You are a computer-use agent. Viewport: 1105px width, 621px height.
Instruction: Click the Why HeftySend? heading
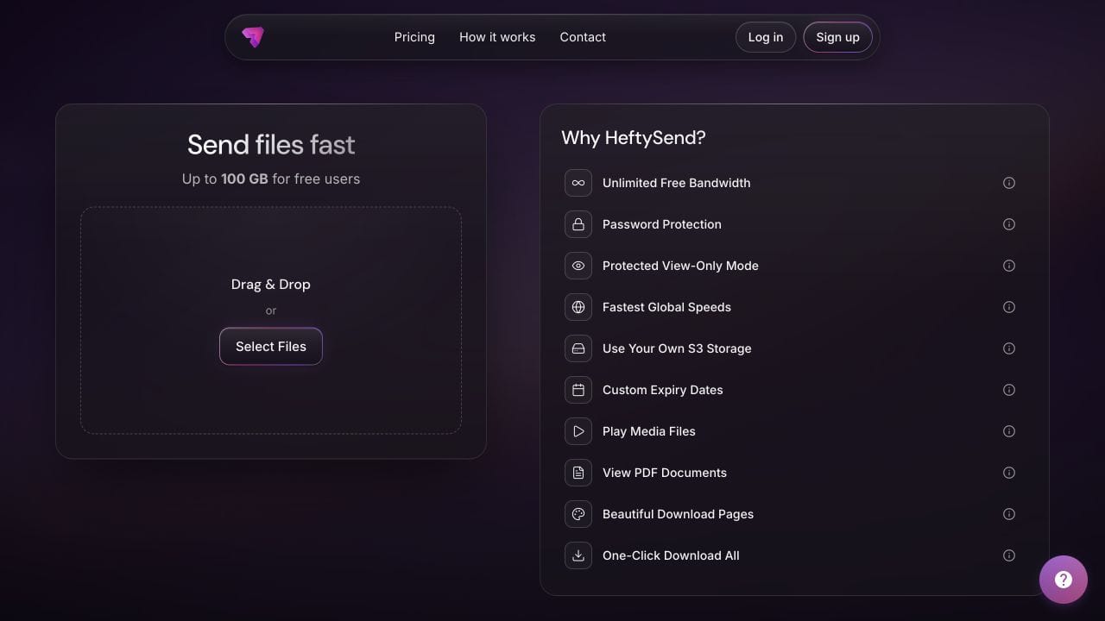(634, 137)
